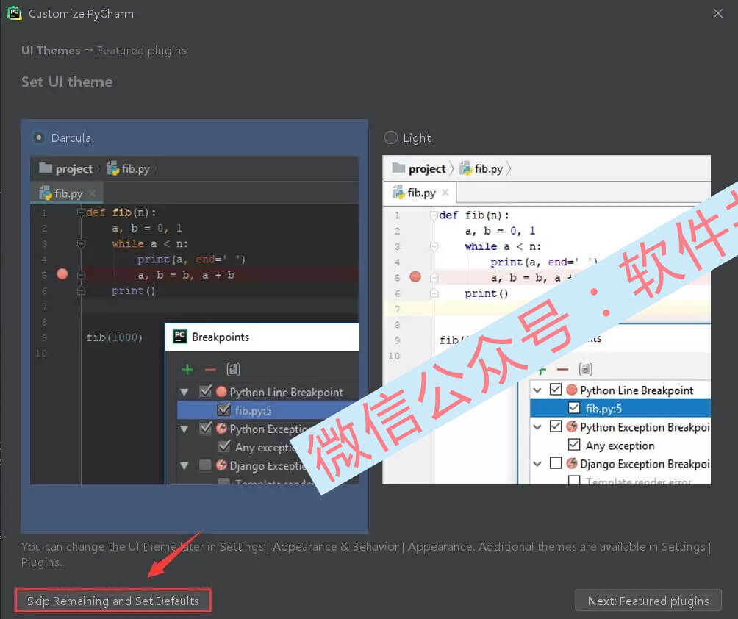This screenshot has height=619, width=738.
Task: Select fib.py:5 row in Light preview
Action: click(x=620, y=408)
